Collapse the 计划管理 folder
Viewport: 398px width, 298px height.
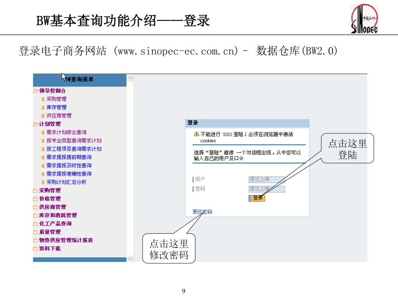[x=35, y=124]
